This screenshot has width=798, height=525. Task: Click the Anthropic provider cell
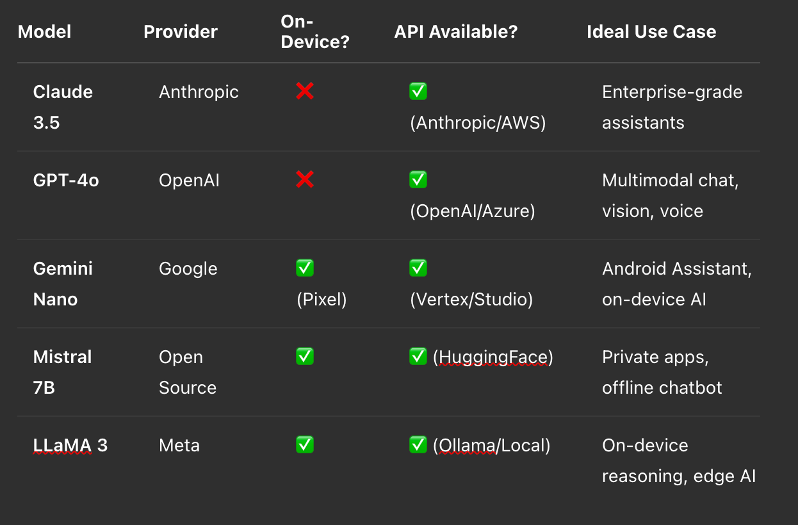[199, 92]
